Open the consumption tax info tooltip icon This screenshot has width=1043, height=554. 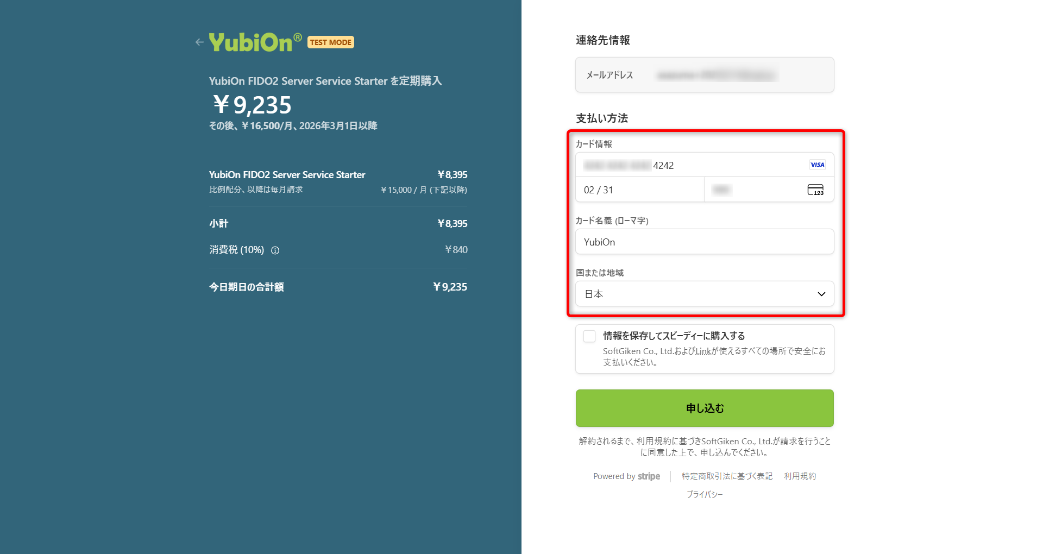click(x=275, y=250)
